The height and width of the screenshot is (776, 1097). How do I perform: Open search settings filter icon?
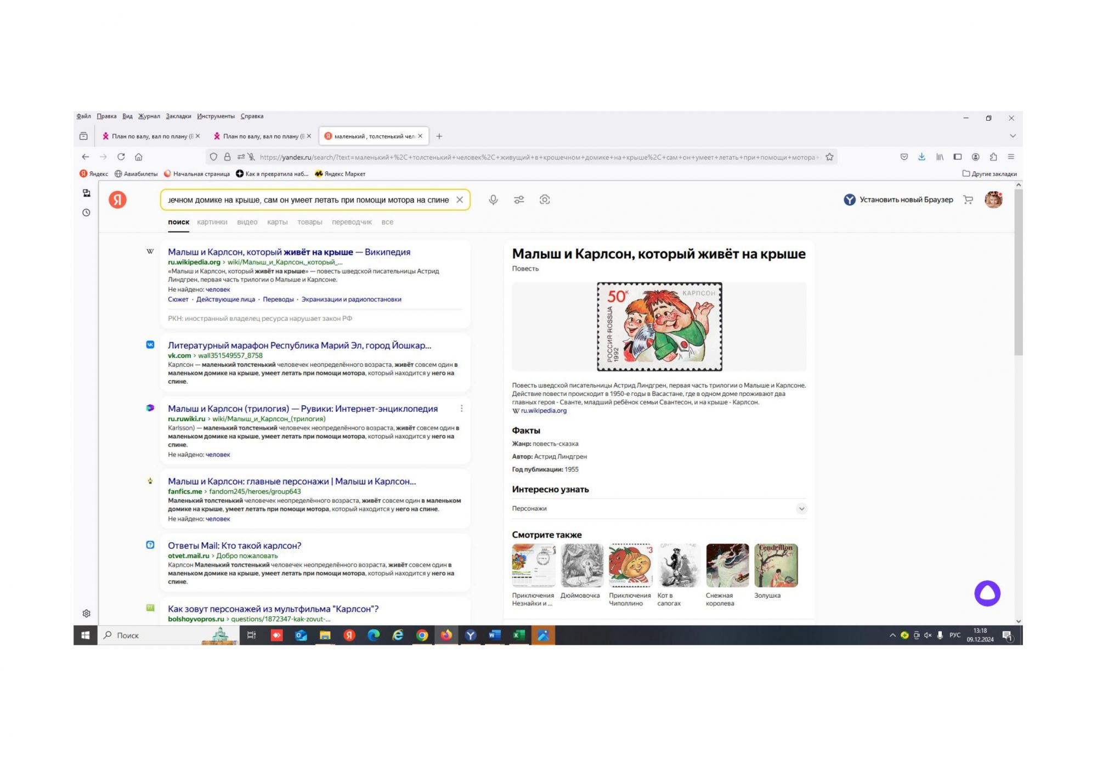pyautogui.click(x=519, y=200)
